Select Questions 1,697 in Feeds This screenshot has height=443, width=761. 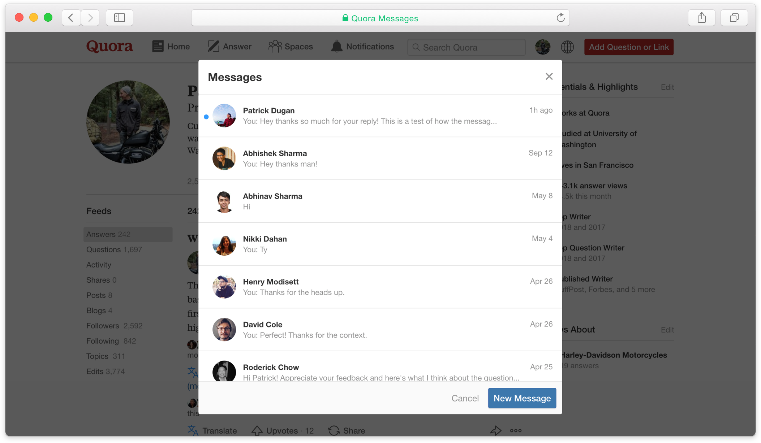tap(114, 249)
